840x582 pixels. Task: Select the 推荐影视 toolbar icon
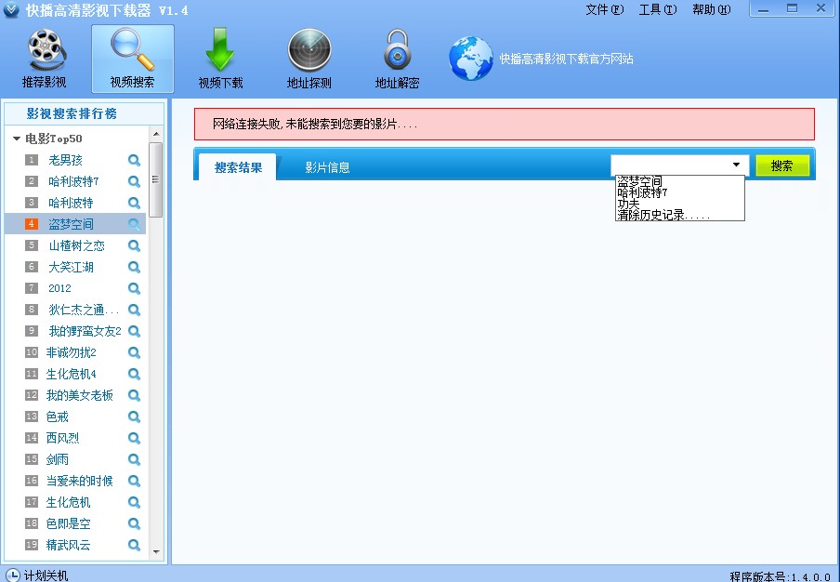(45, 58)
